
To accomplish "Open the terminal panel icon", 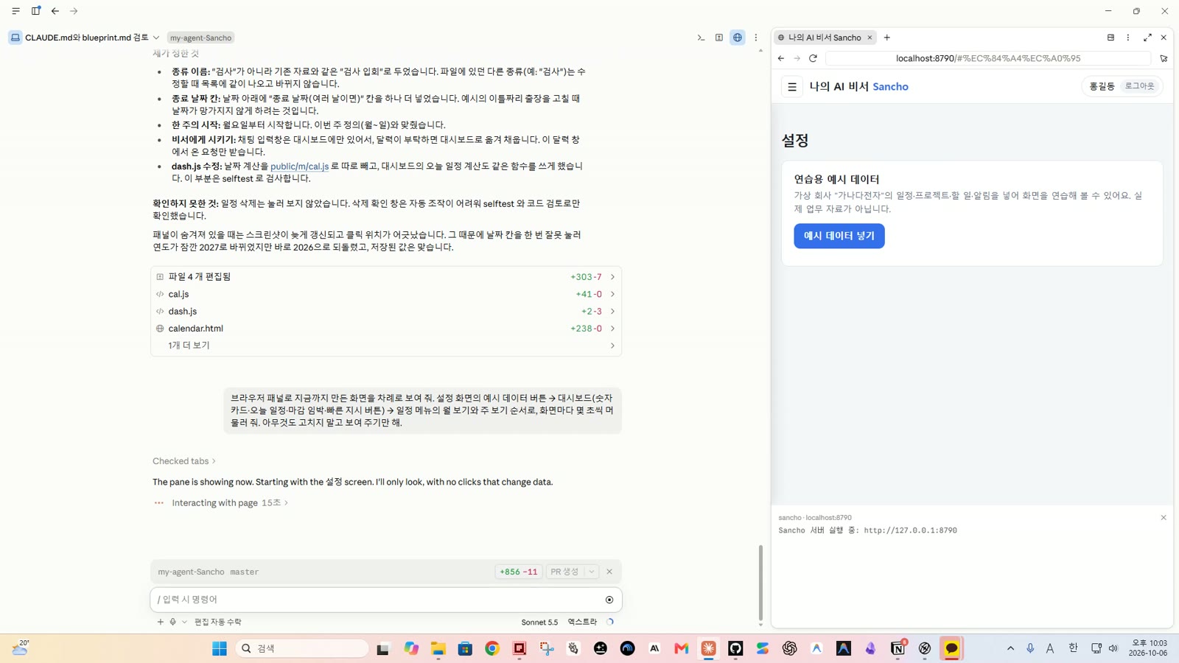I will click(701, 38).
